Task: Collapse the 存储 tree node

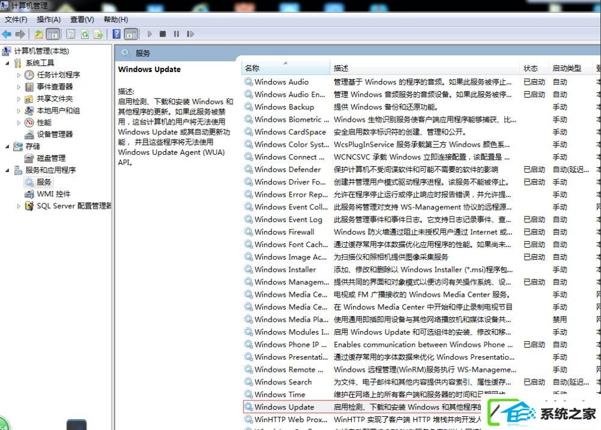Action: (7, 147)
